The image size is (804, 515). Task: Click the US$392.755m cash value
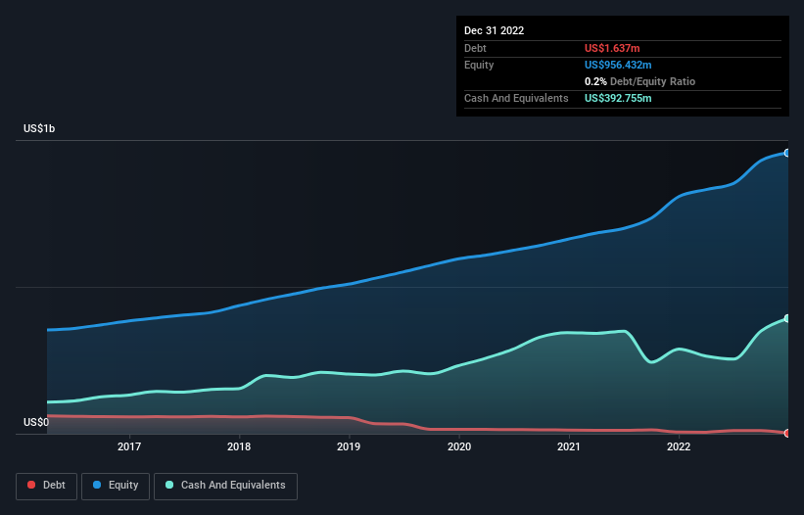click(x=618, y=98)
